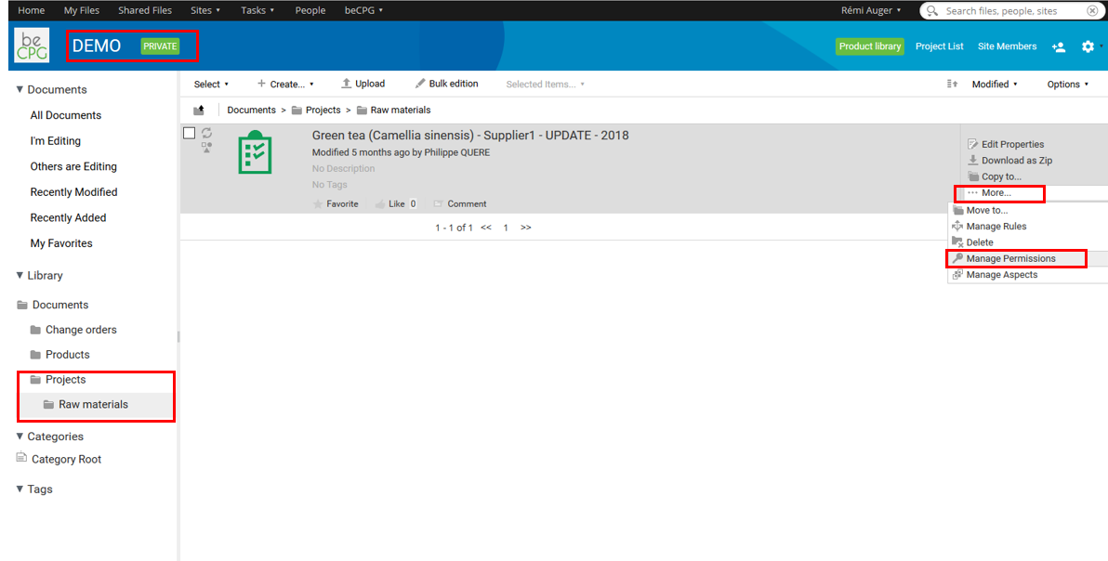Click the green product clipboard thumbnail
This screenshot has width=1108, height=561.
point(255,151)
